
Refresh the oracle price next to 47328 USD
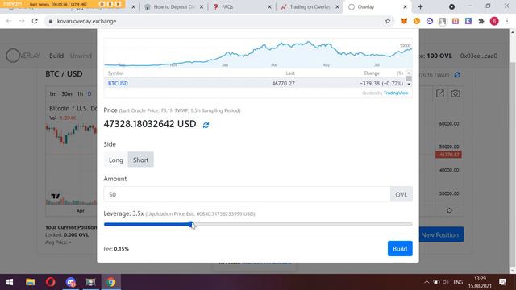click(206, 126)
